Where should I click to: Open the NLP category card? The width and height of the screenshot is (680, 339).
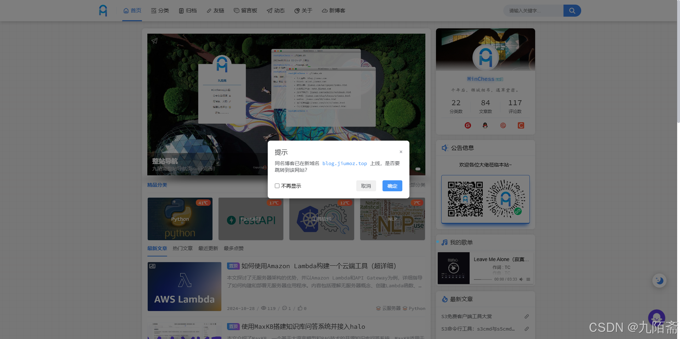click(x=392, y=219)
